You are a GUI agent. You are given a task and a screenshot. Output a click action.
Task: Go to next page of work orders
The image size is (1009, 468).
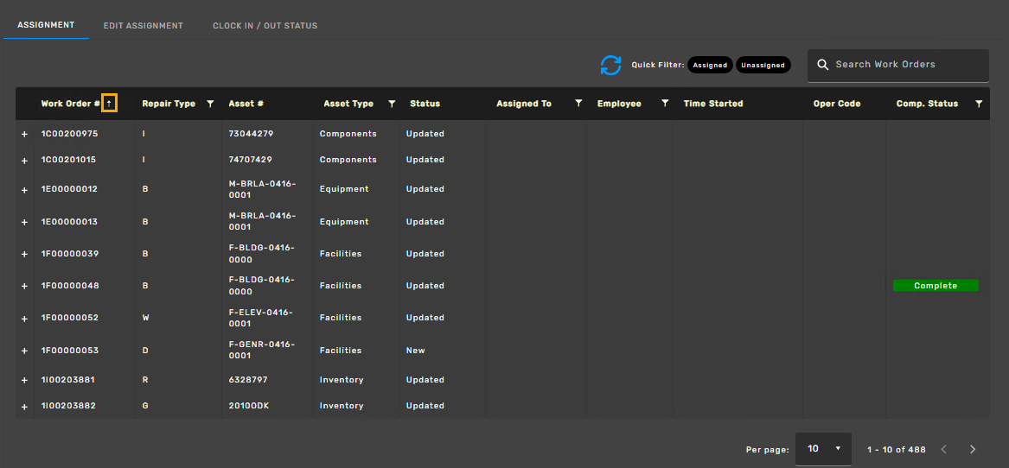click(973, 449)
